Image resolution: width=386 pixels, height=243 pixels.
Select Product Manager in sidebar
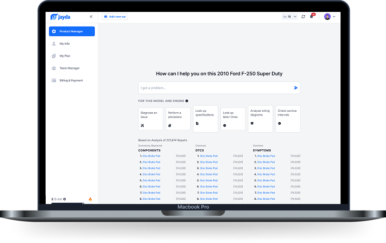(72, 31)
